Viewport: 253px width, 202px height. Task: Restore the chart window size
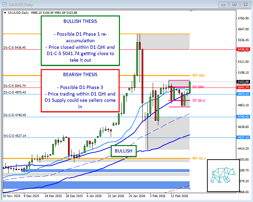(234, 5)
